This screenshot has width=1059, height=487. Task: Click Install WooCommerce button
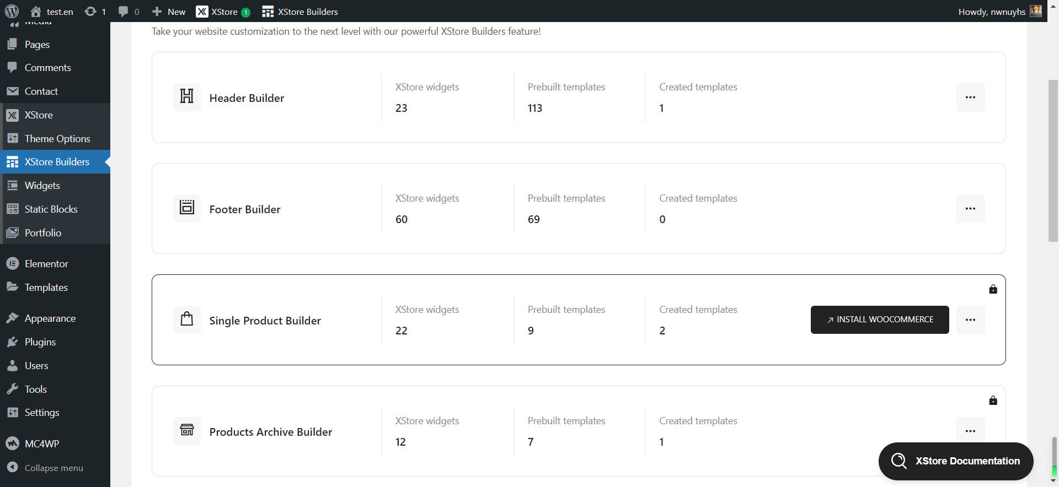pyautogui.click(x=880, y=320)
